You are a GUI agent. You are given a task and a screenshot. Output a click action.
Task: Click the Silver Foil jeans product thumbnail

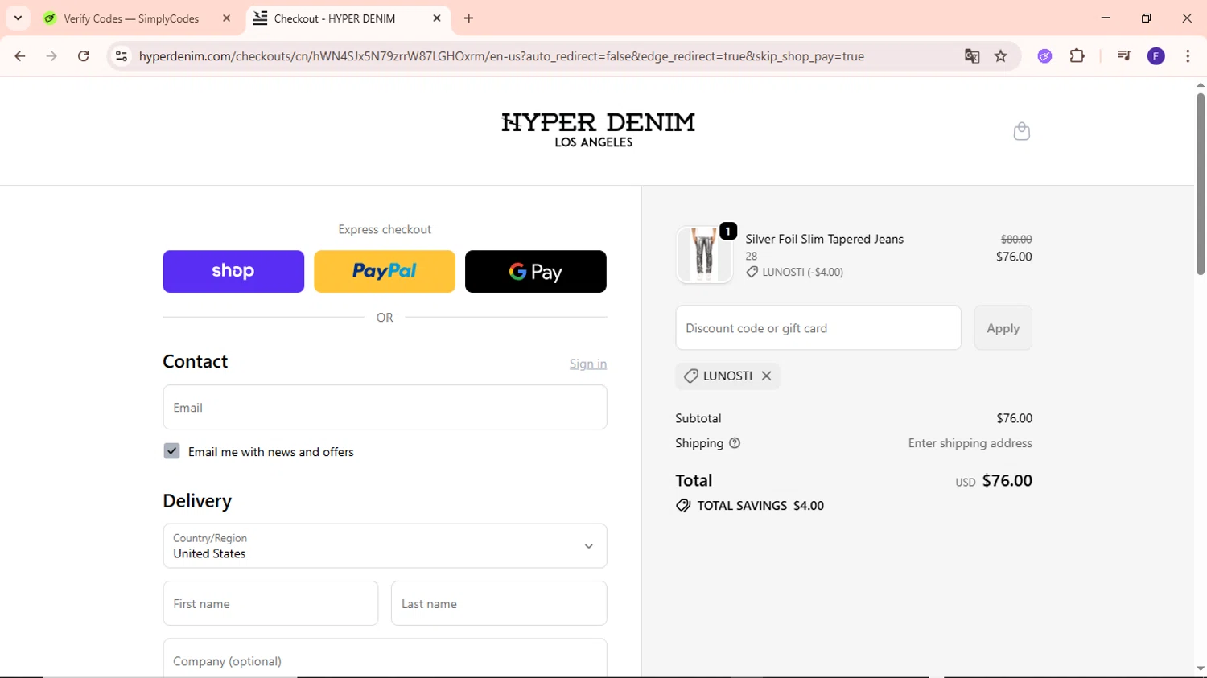pyautogui.click(x=704, y=254)
